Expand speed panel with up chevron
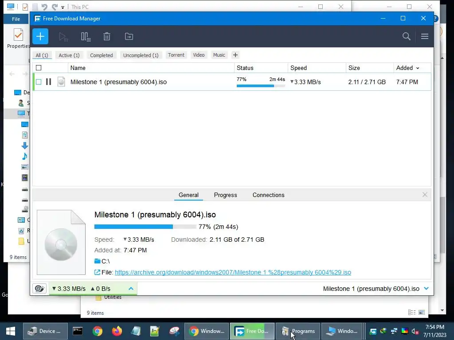 click(x=131, y=289)
